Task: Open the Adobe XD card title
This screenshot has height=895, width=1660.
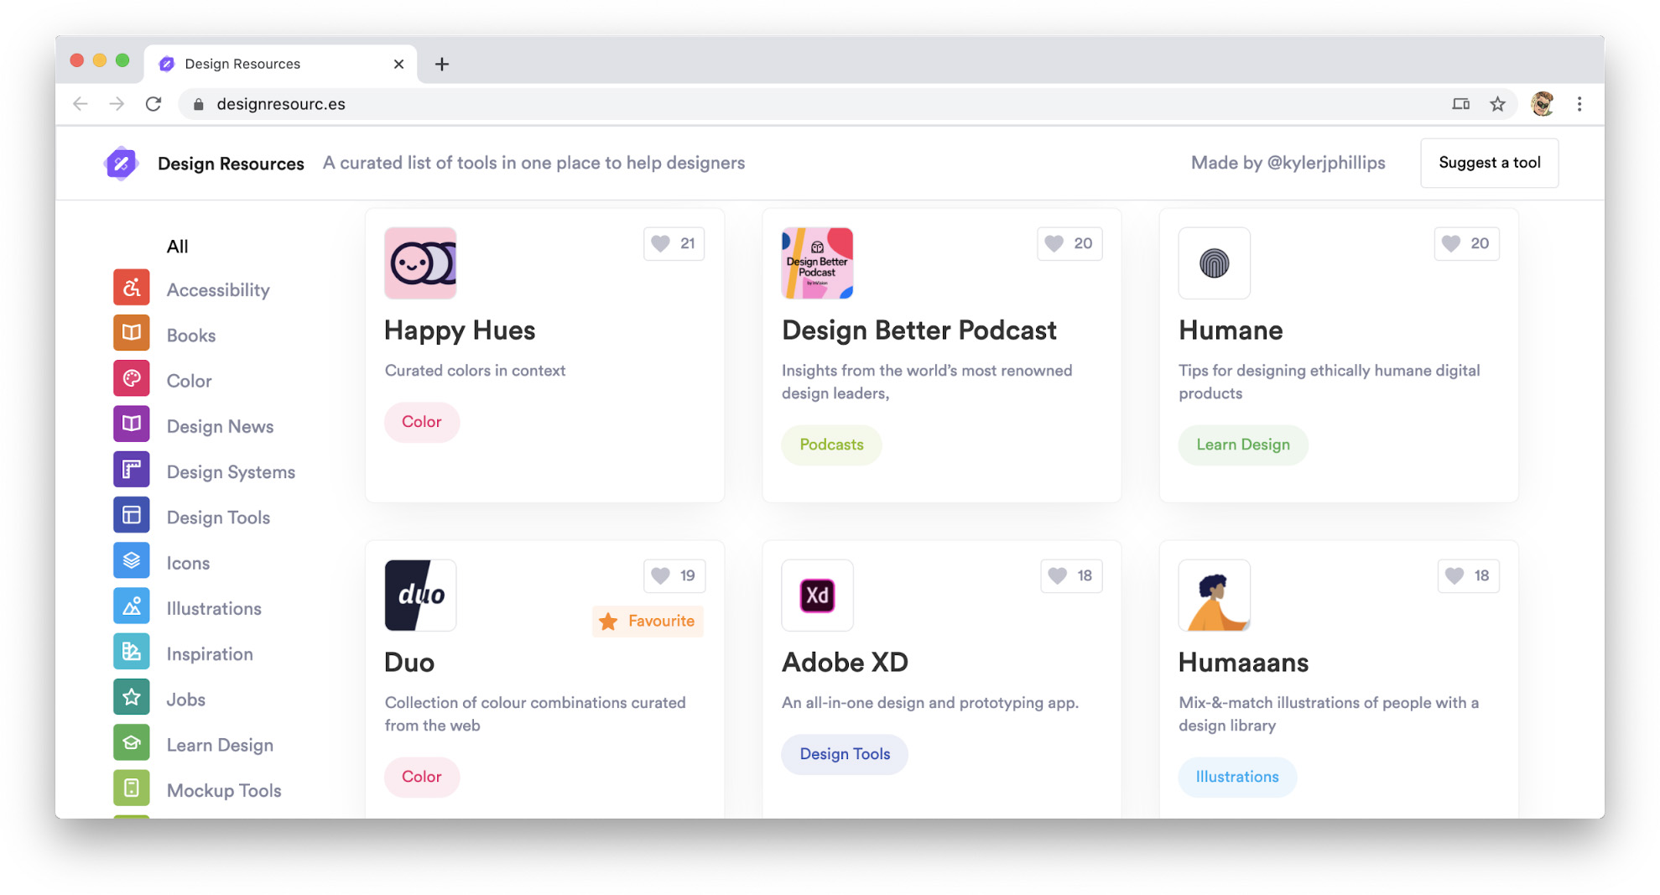Action: click(x=845, y=662)
